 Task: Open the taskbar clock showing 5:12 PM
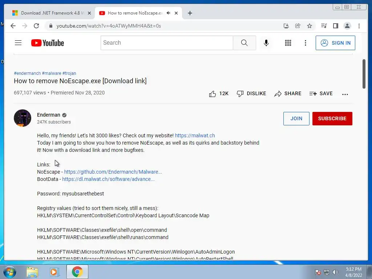point(353,272)
